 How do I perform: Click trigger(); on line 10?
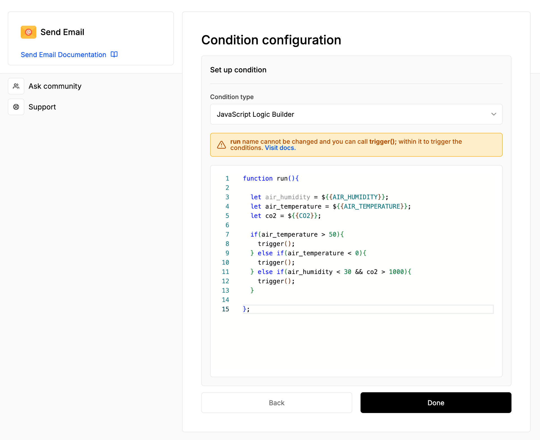(x=276, y=262)
